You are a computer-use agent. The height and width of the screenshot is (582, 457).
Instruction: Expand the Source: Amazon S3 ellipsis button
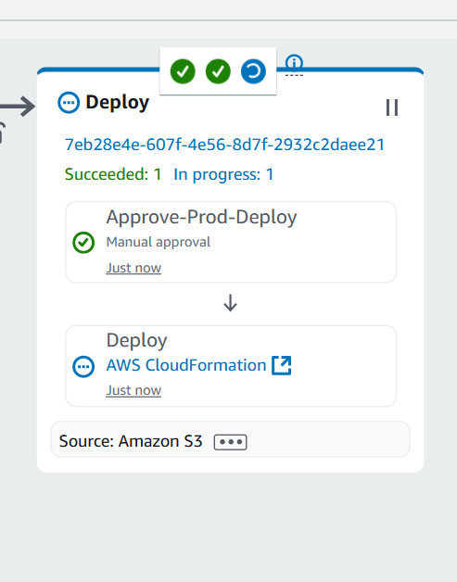click(230, 442)
